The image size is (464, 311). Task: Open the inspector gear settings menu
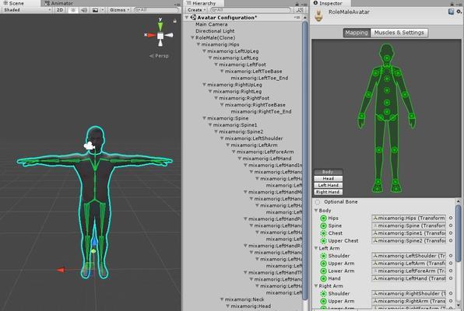coord(459,12)
